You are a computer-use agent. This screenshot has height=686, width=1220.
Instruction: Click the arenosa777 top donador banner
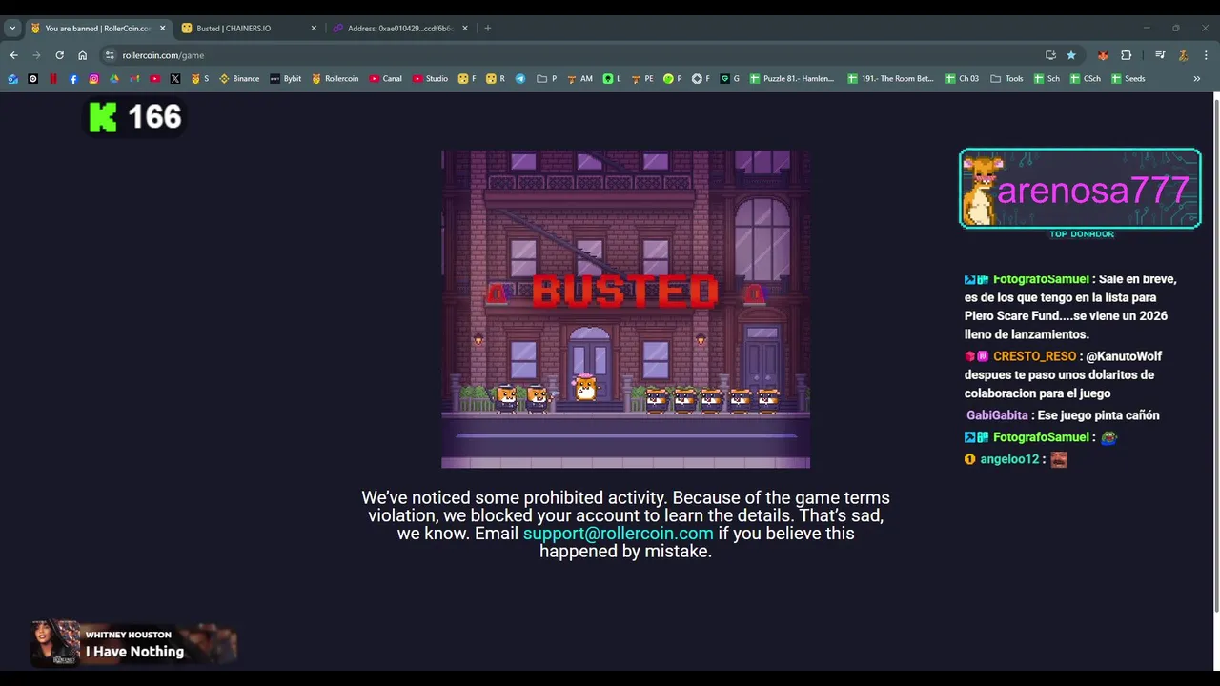pos(1080,189)
